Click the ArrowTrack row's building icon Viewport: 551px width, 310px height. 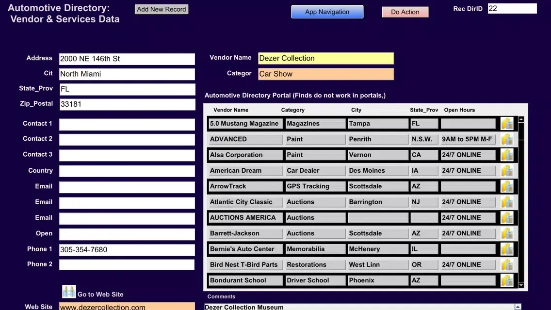coord(507,186)
